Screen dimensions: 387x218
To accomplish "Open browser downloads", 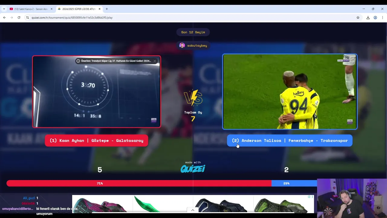I will tap(368, 18).
